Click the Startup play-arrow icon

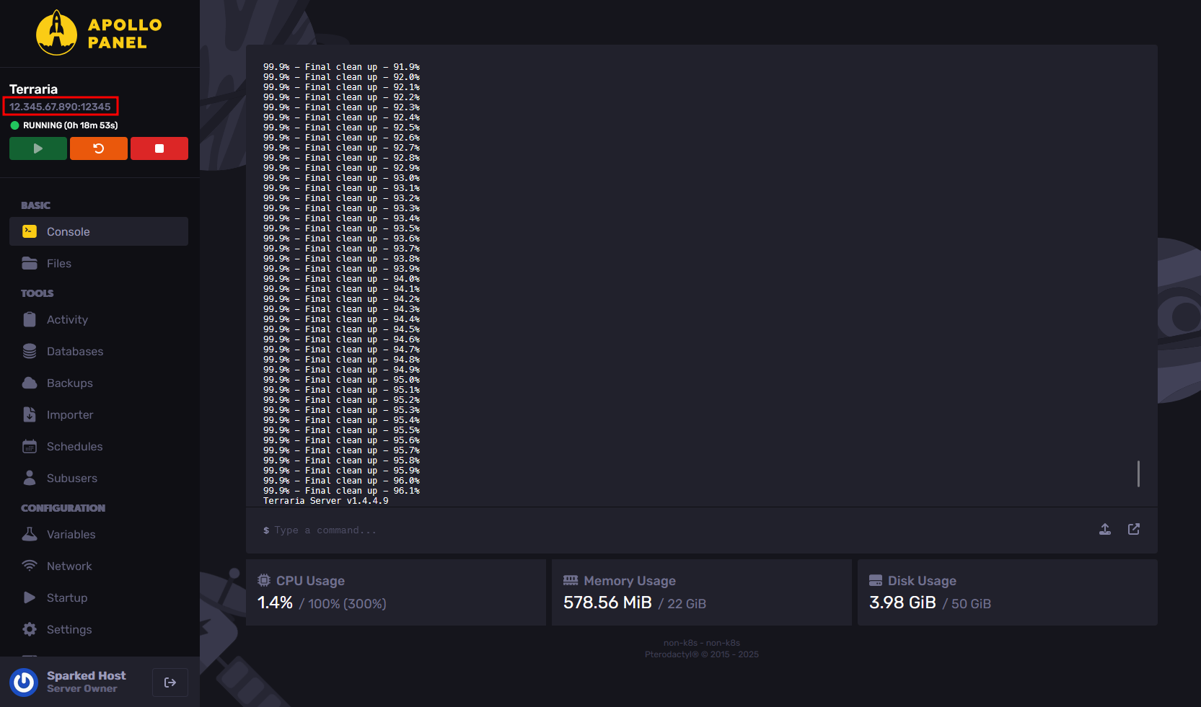point(30,597)
